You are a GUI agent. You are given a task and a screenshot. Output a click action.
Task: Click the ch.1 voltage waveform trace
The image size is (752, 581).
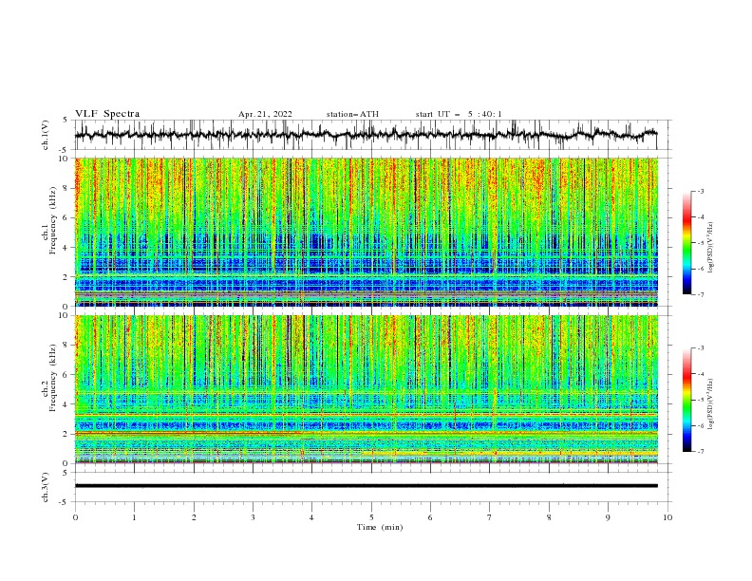click(x=366, y=135)
